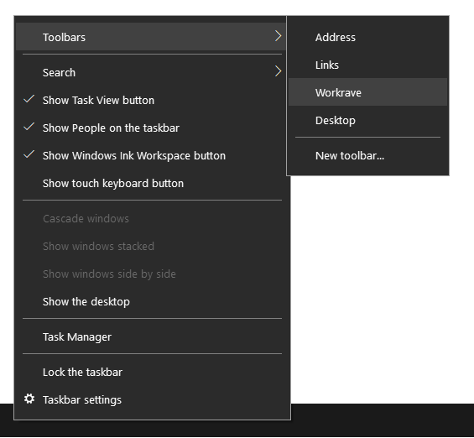Click New toolbar... option
The image size is (474, 438).
coord(367,156)
